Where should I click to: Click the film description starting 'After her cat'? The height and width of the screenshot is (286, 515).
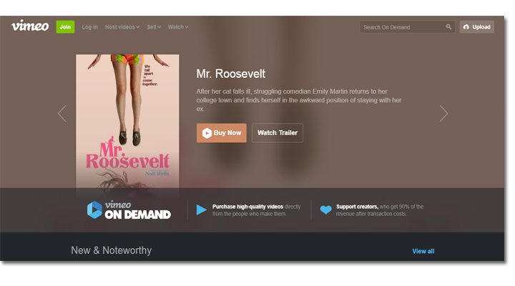(x=299, y=100)
